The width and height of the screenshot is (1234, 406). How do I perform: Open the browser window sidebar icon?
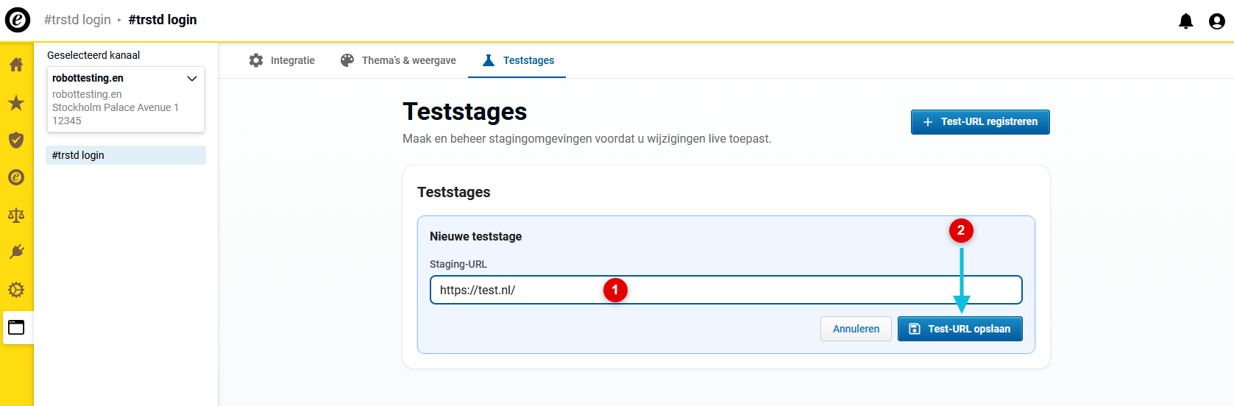pos(16,327)
